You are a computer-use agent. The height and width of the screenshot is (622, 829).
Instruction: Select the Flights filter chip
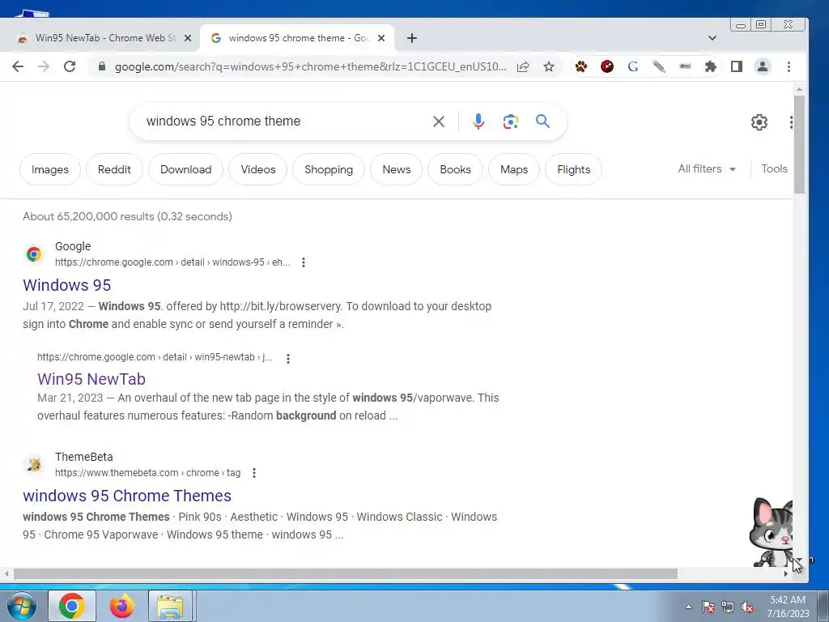(x=574, y=169)
